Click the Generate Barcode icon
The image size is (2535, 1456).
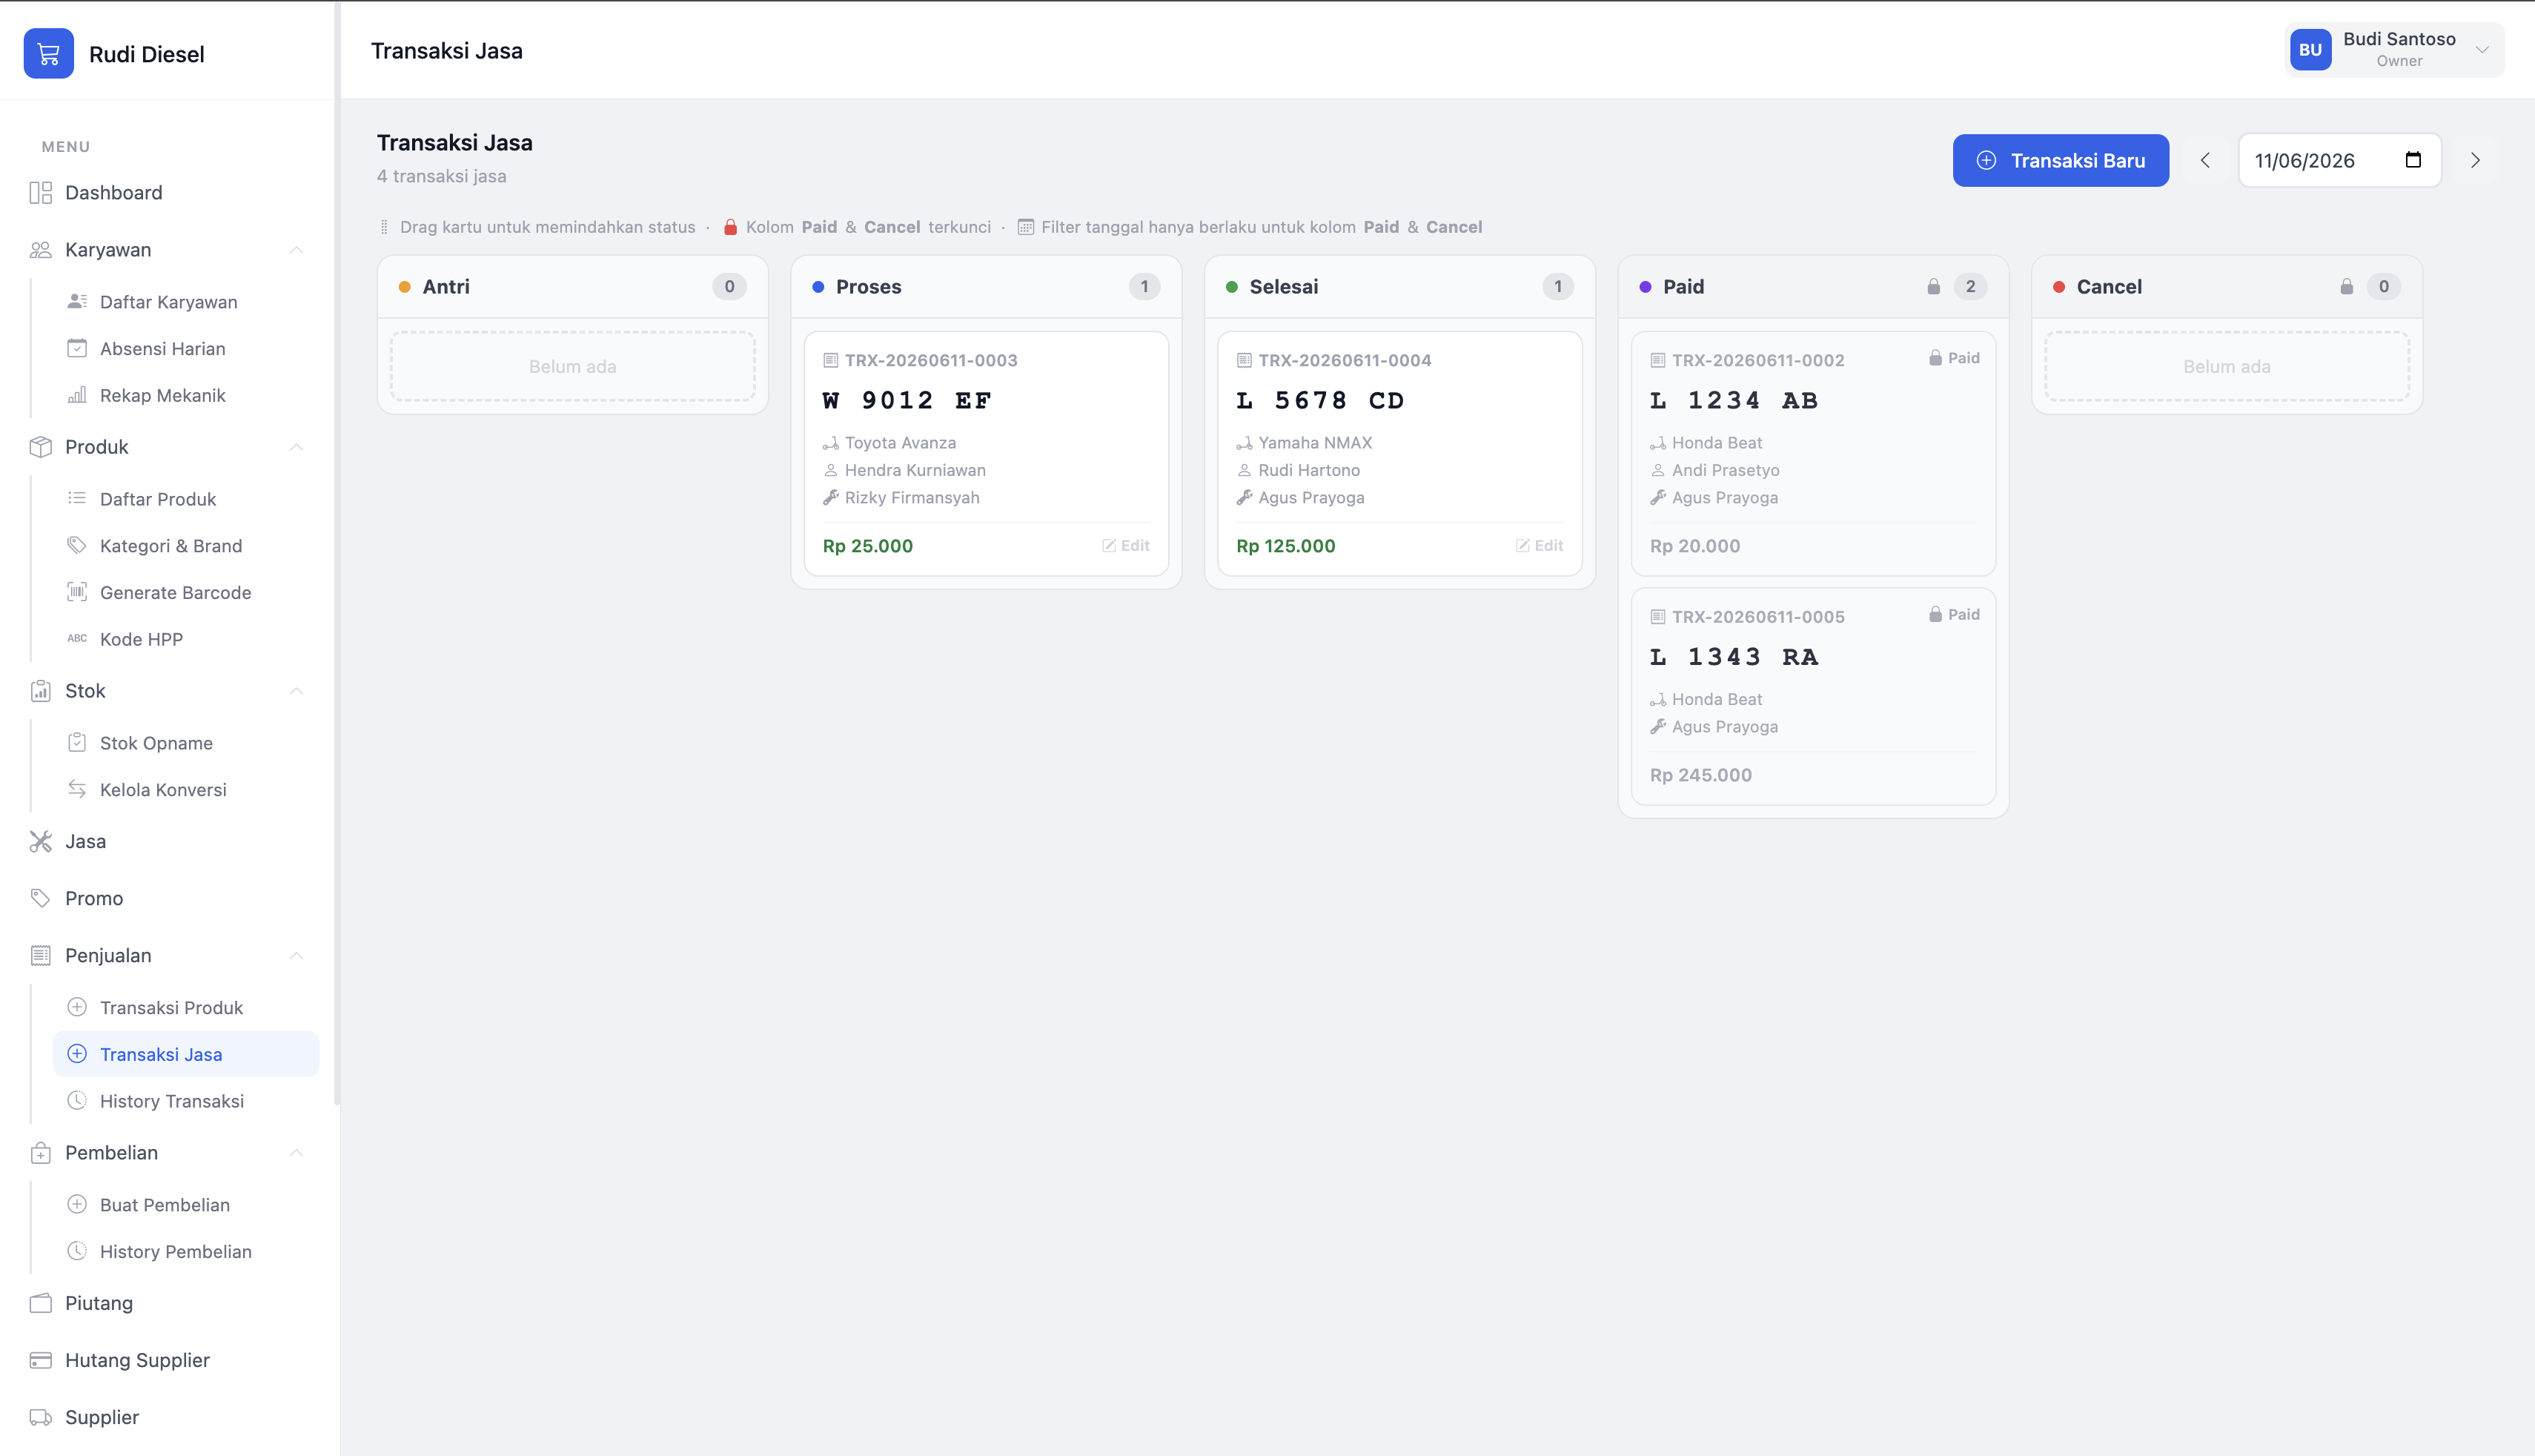point(77,593)
